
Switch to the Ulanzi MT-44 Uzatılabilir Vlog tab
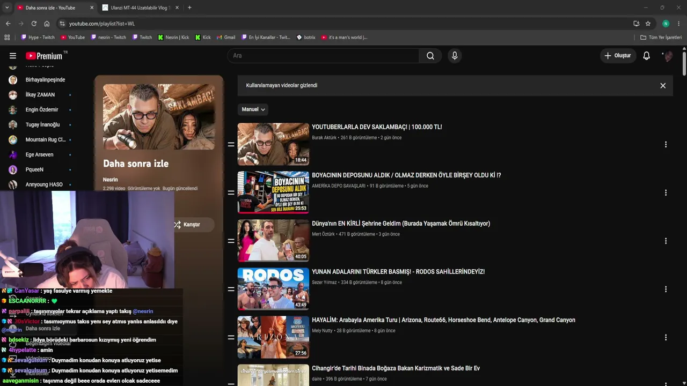[141, 8]
